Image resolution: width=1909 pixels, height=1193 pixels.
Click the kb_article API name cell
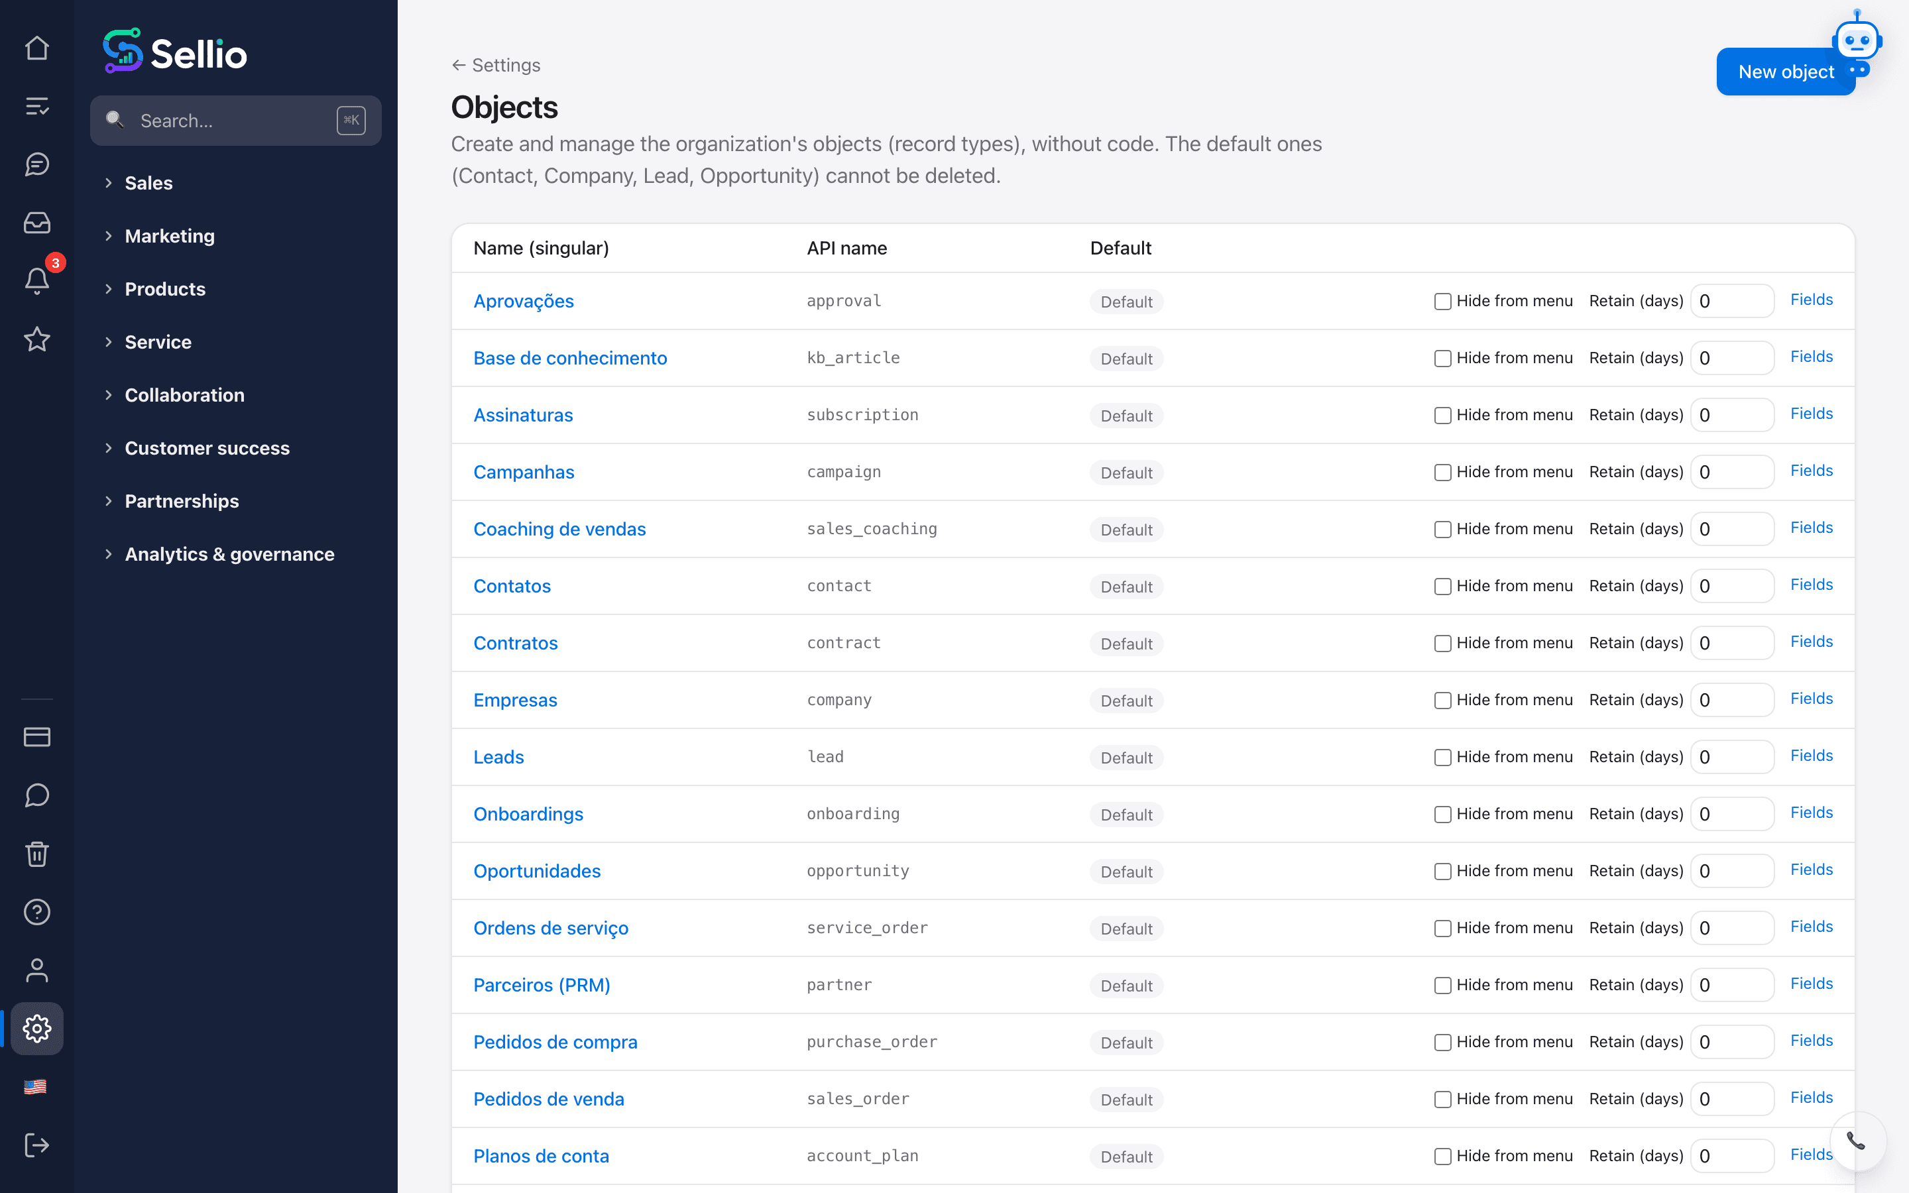point(852,357)
